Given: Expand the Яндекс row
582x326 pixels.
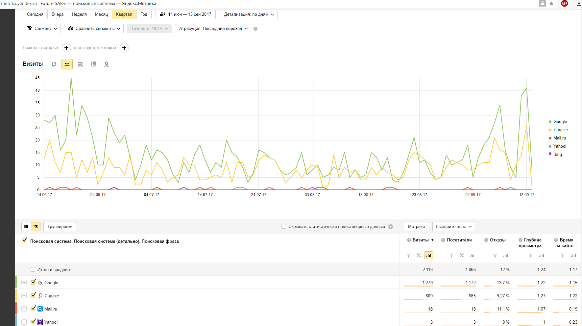Looking at the screenshot, I should (24, 296).
